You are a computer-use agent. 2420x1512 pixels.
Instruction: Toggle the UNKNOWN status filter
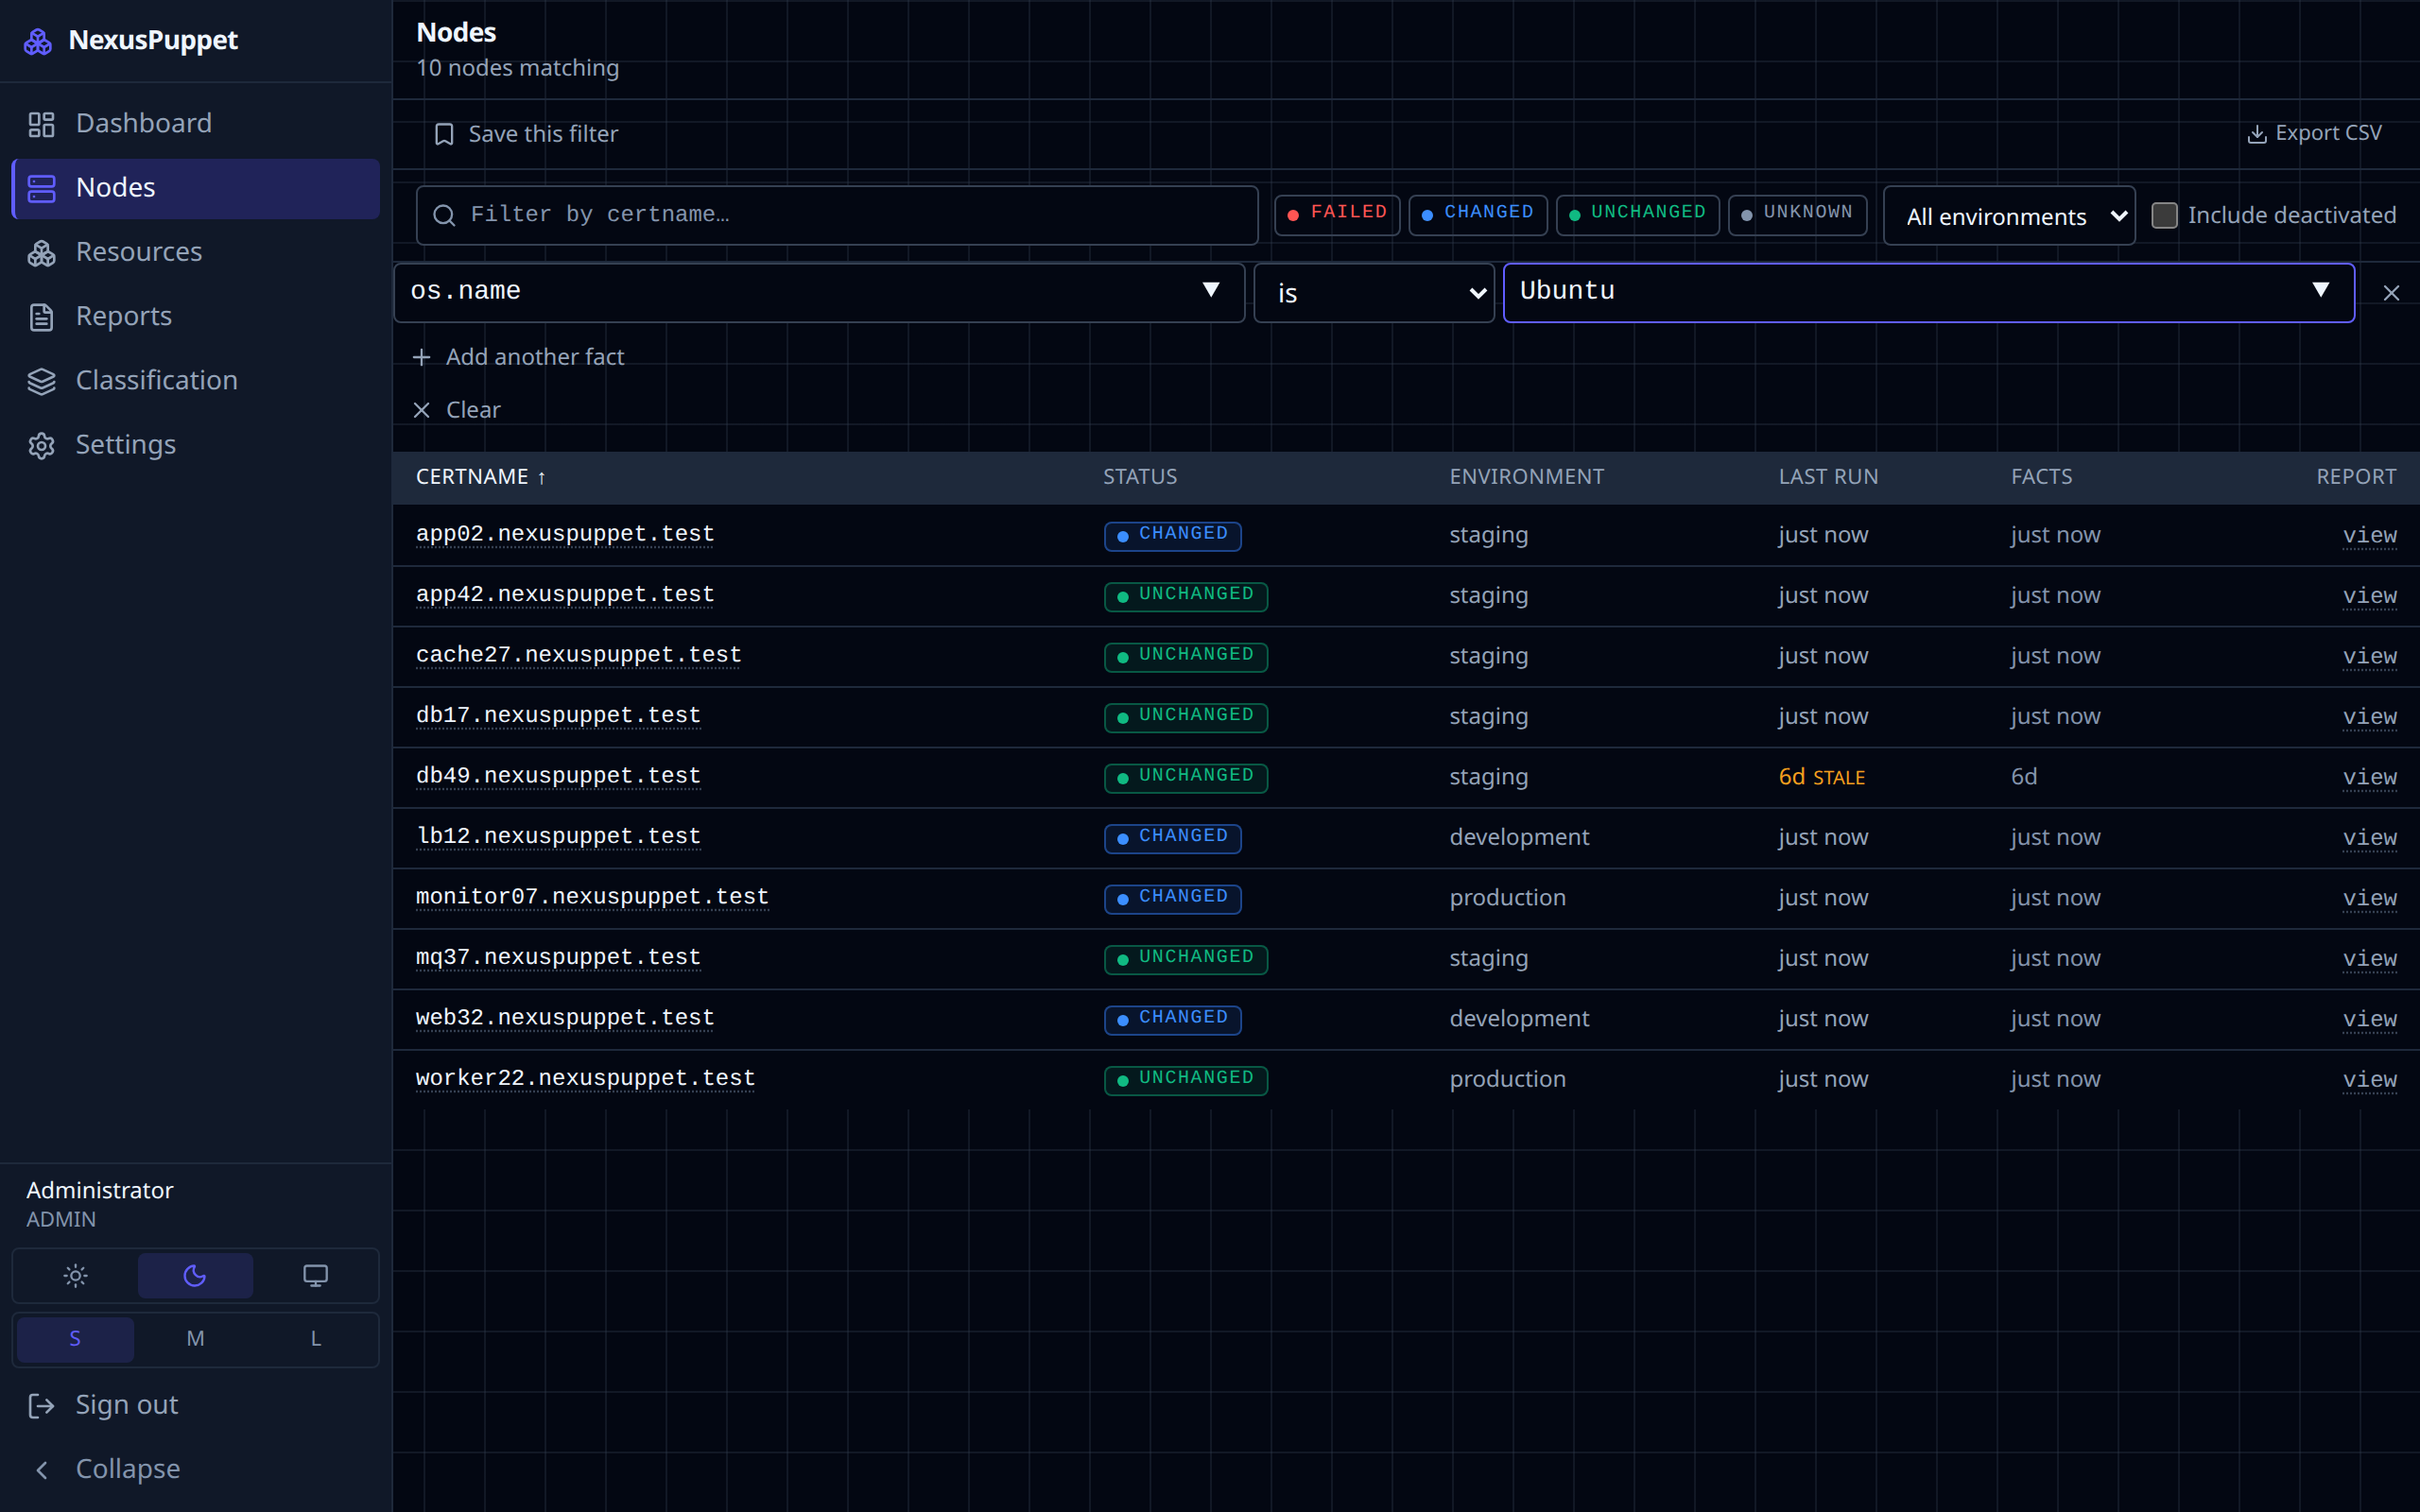coord(1797,214)
